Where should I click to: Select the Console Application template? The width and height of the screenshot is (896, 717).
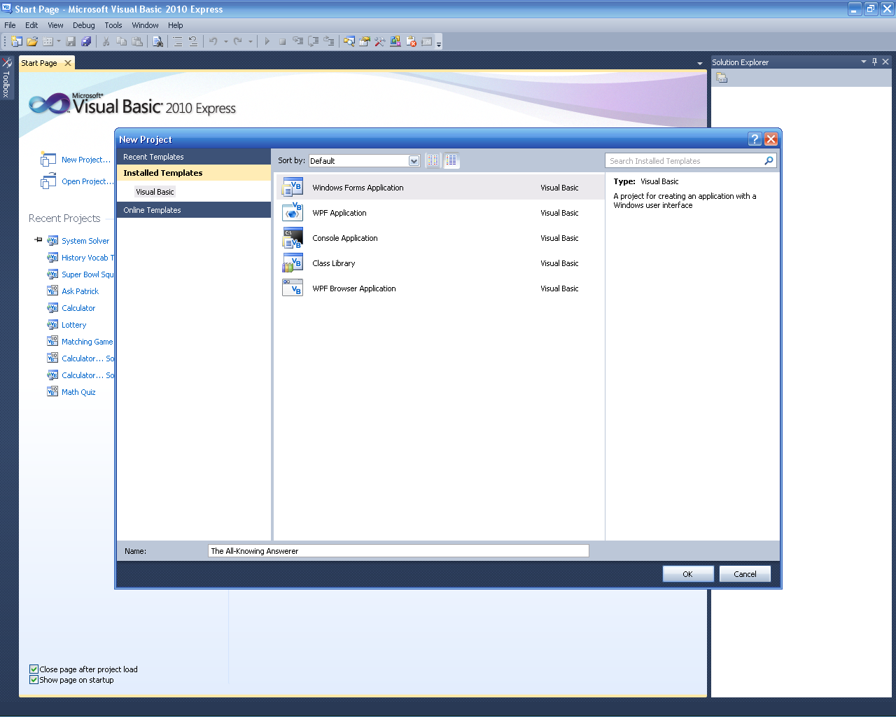pyautogui.click(x=440, y=238)
